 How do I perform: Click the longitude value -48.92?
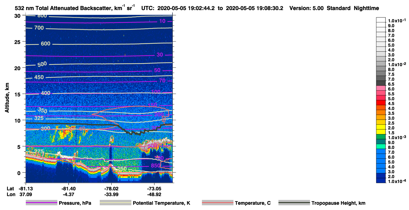point(154,194)
